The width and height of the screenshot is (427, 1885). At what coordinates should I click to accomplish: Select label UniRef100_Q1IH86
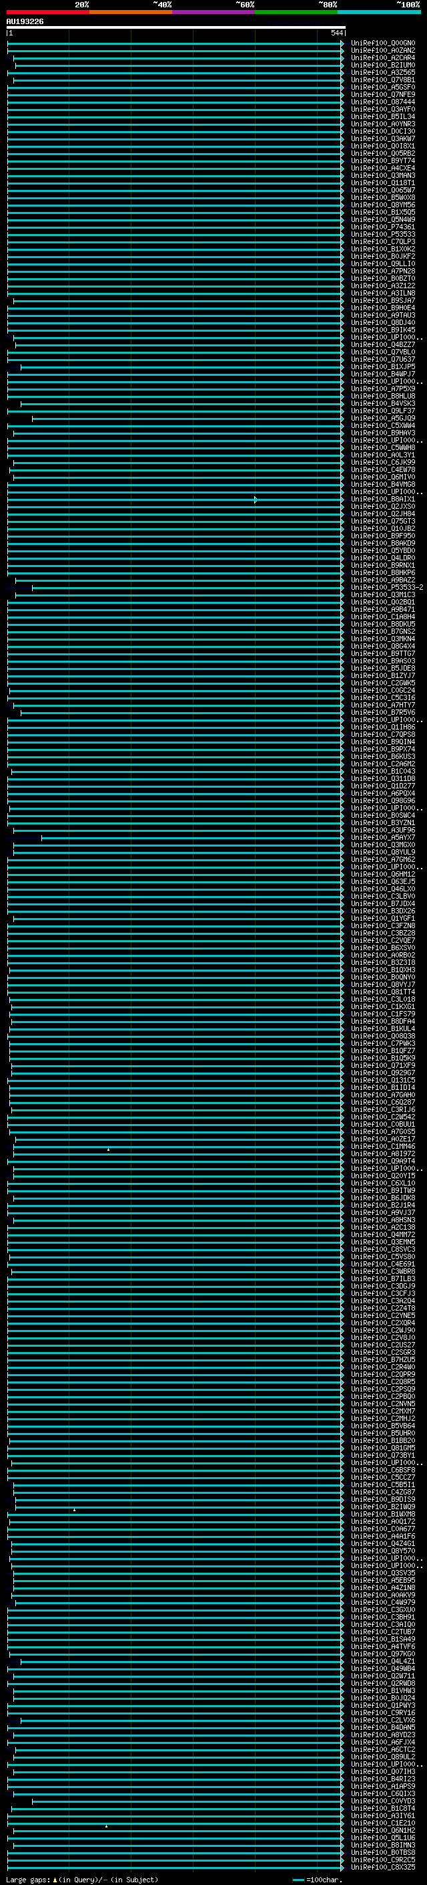[x=383, y=728]
